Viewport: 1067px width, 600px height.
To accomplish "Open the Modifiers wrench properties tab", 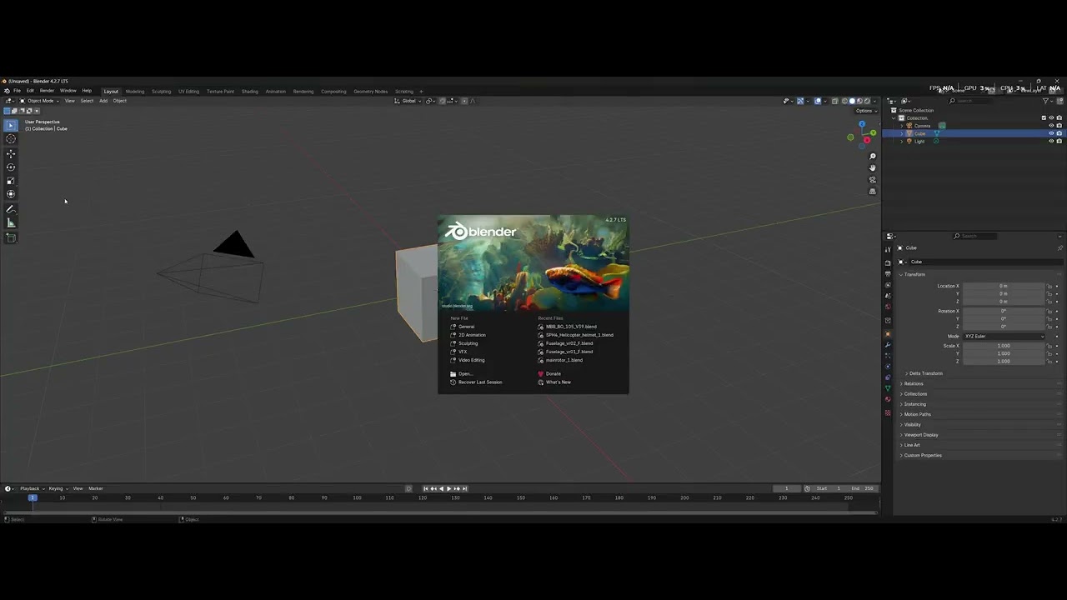I will point(888,345).
